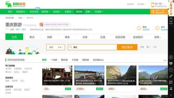Open 欣欣优选 in green nav bar
Screen dimensions: 174x98
coord(34,12)
